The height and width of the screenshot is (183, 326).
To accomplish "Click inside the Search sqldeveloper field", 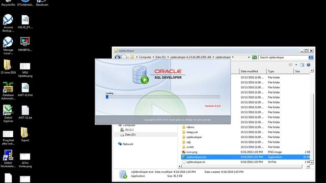I will tap(283, 57).
